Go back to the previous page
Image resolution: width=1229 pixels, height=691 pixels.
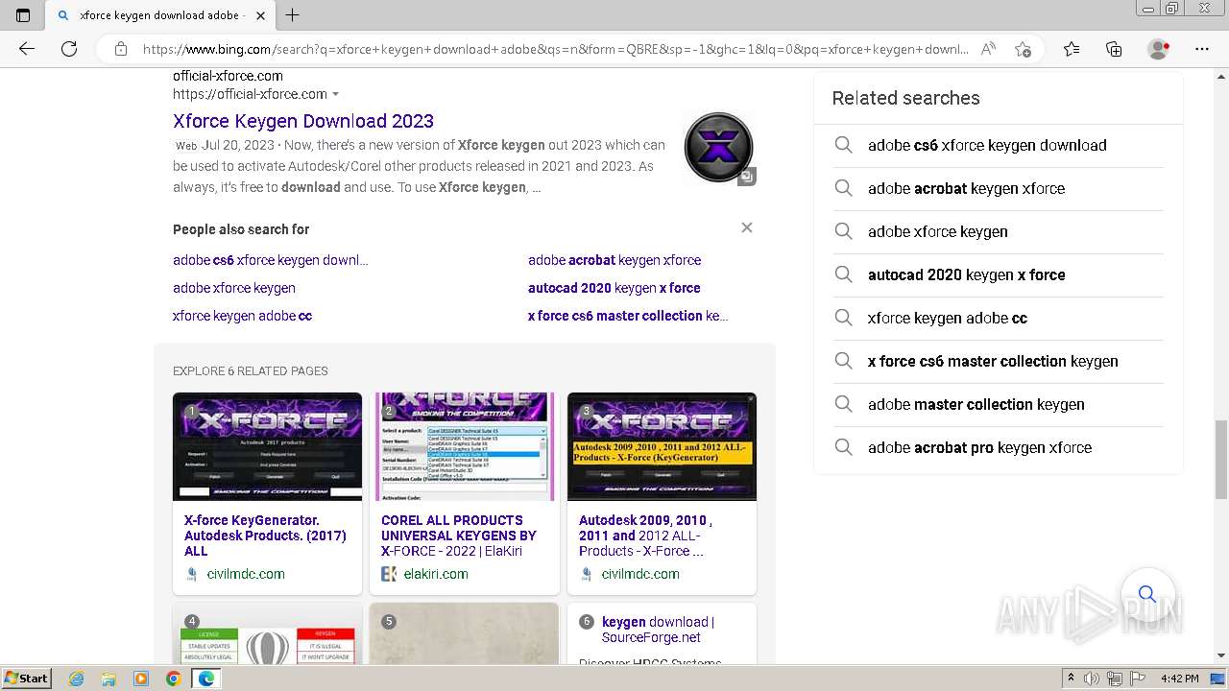click(x=26, y=49)
